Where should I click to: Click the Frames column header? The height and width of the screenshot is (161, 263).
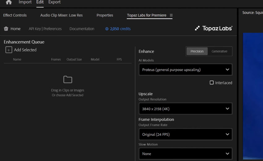56,59
